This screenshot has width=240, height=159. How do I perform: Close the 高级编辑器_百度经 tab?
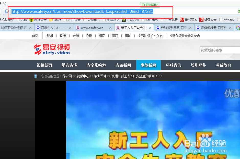230,28
